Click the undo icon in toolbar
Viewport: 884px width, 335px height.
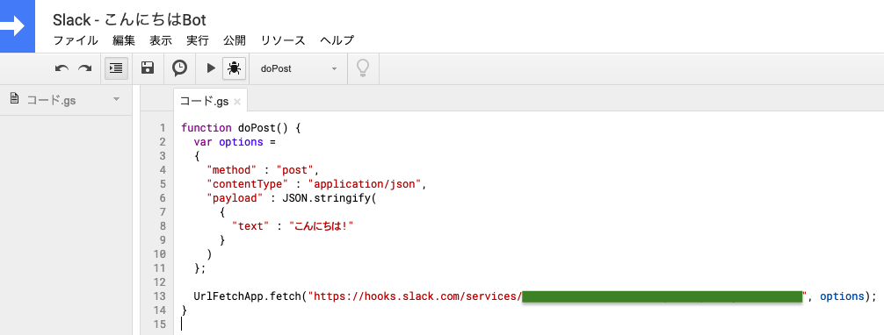tap(62, 68)
